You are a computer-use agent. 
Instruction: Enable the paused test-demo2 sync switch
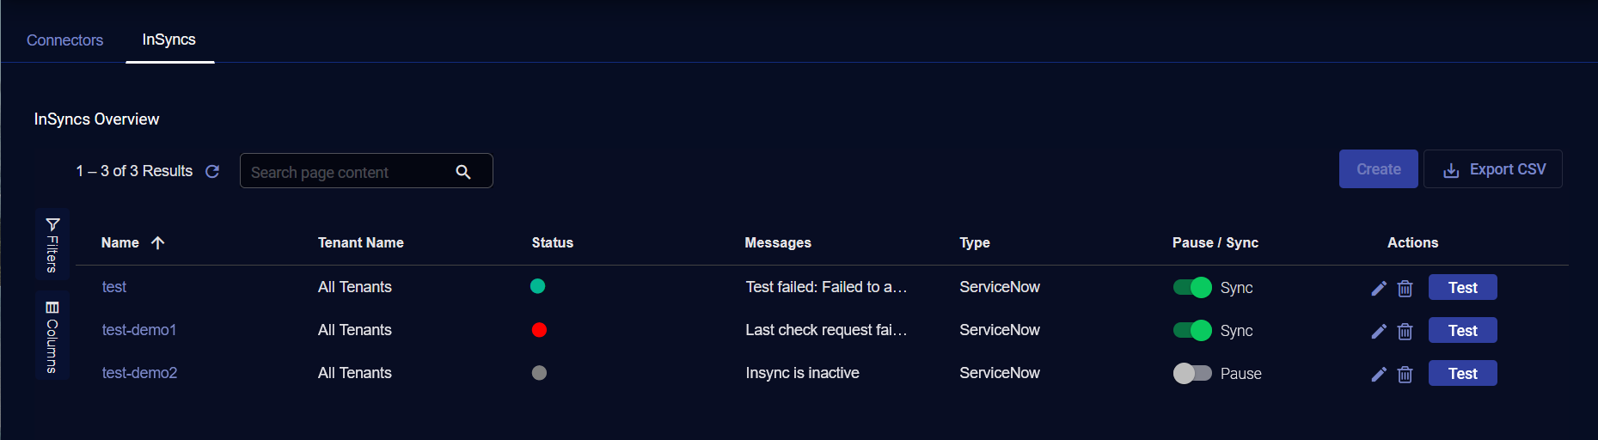click(1192, 373)
